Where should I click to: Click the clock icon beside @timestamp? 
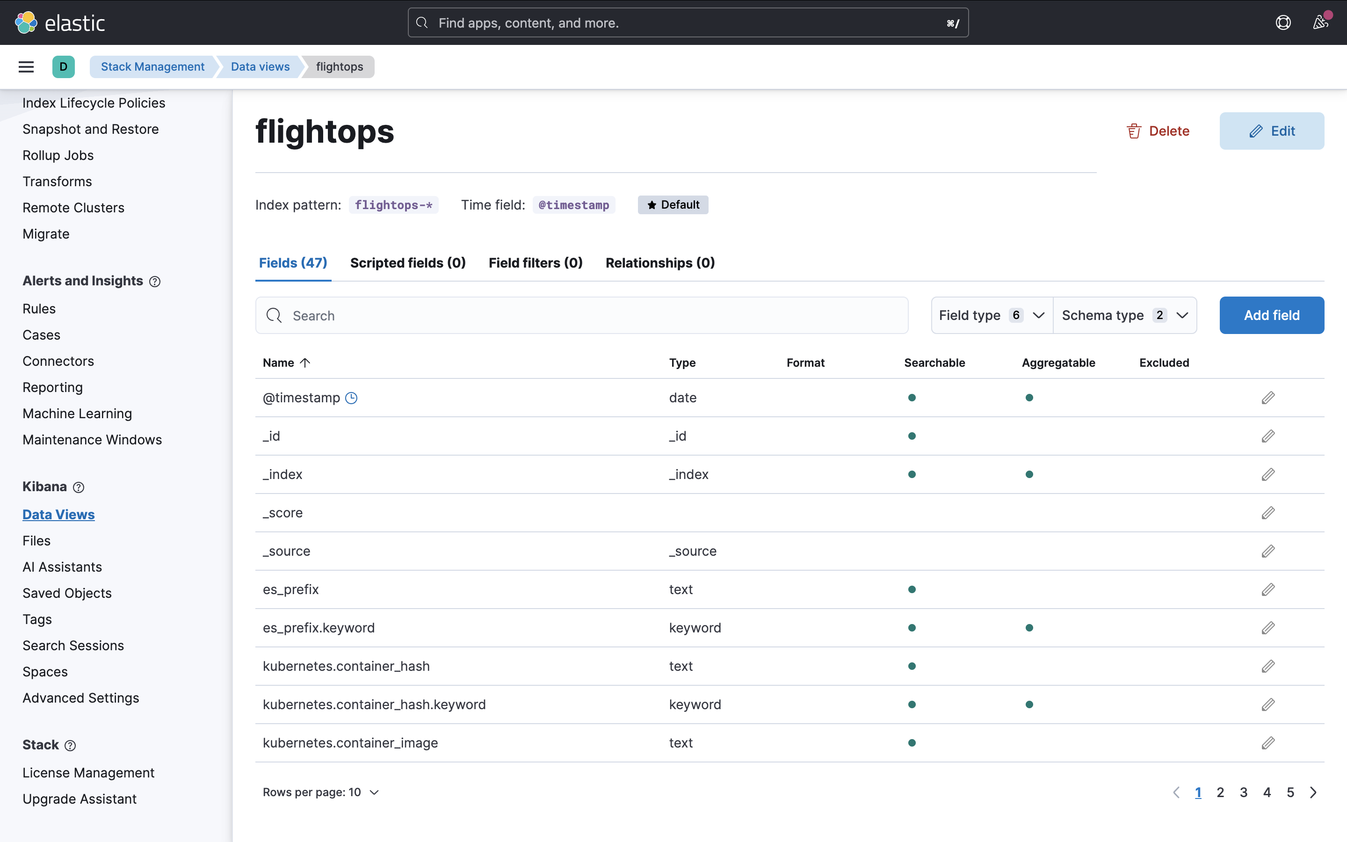click(x=351, y=398)
